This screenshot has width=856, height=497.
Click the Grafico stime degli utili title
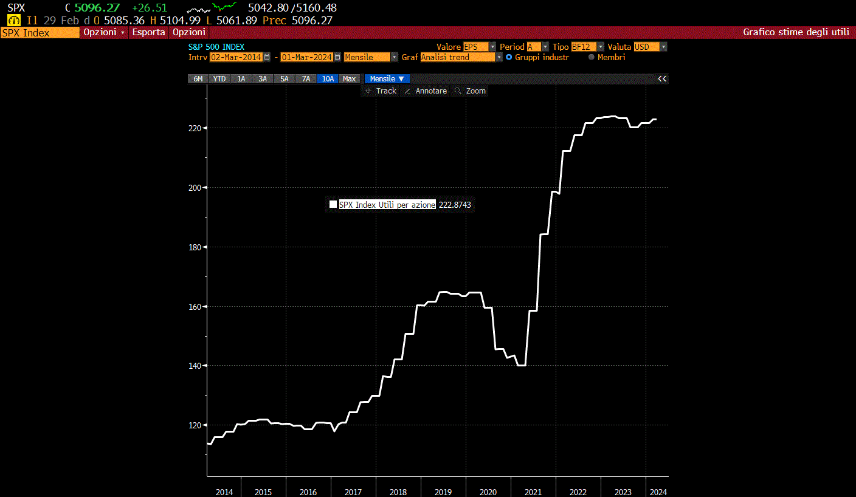point(796,32)
